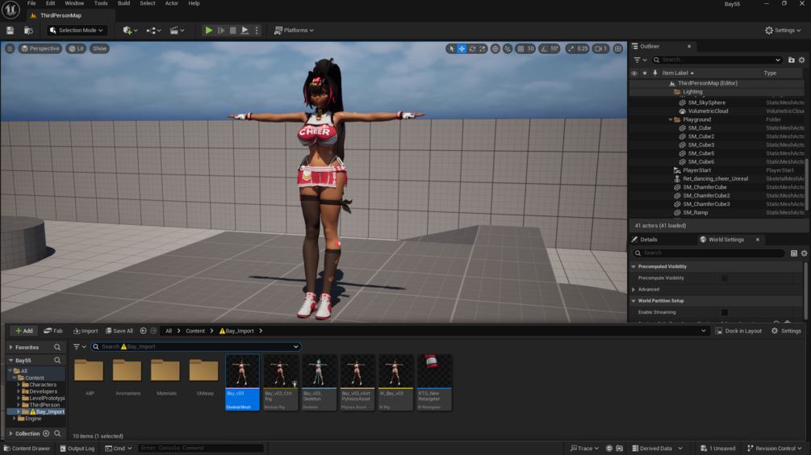This screenshot has height=455, width=811.
Task: Click the Outliner add-folder icon
Action: point(792,60)
